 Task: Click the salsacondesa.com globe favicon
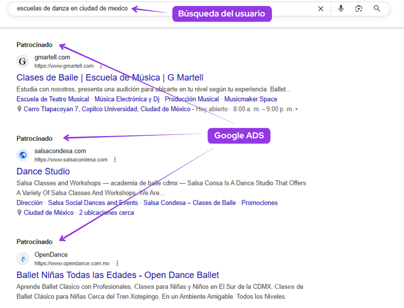tap(22, 155)
